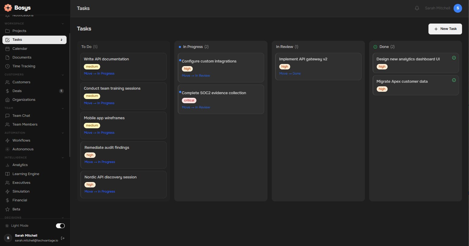
Task: Collapse the Automation section chevron
Action: pyautogui.click(x=63, y=133)
